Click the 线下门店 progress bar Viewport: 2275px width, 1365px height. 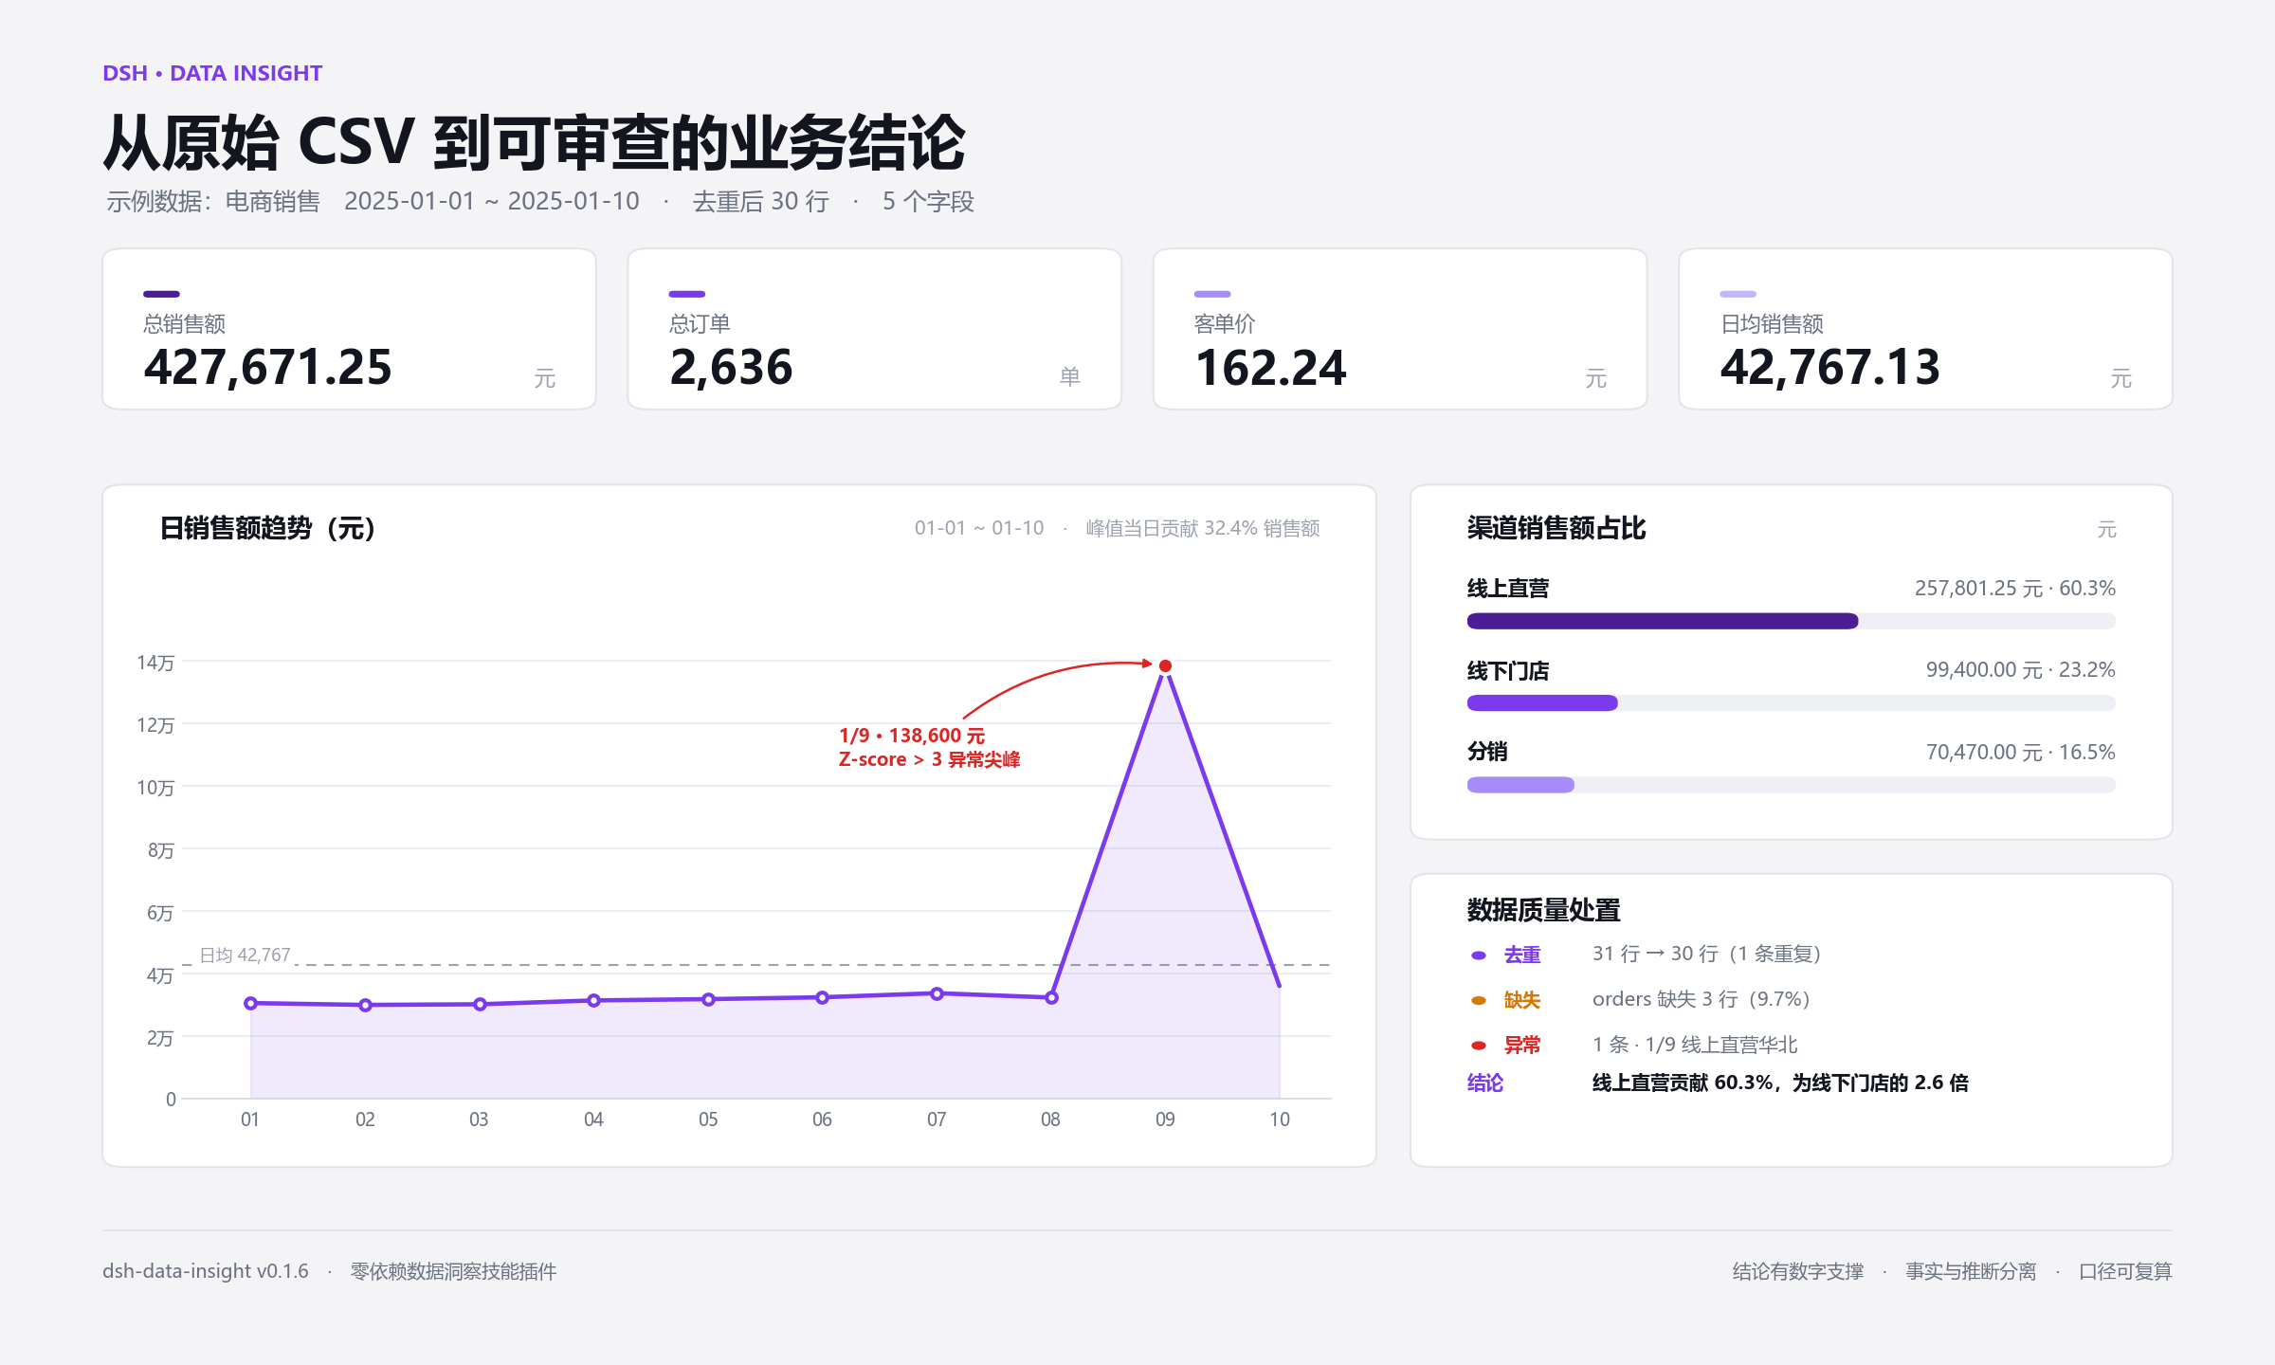tap(1791, 702)
